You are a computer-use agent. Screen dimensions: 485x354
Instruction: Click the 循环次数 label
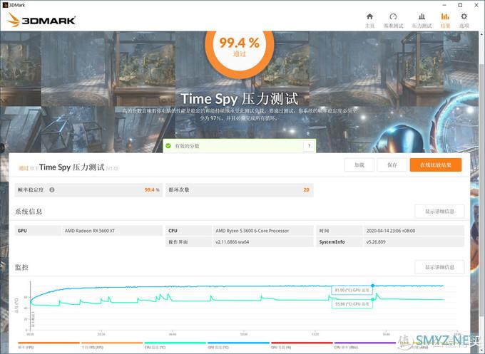click(x=179, y=189)
